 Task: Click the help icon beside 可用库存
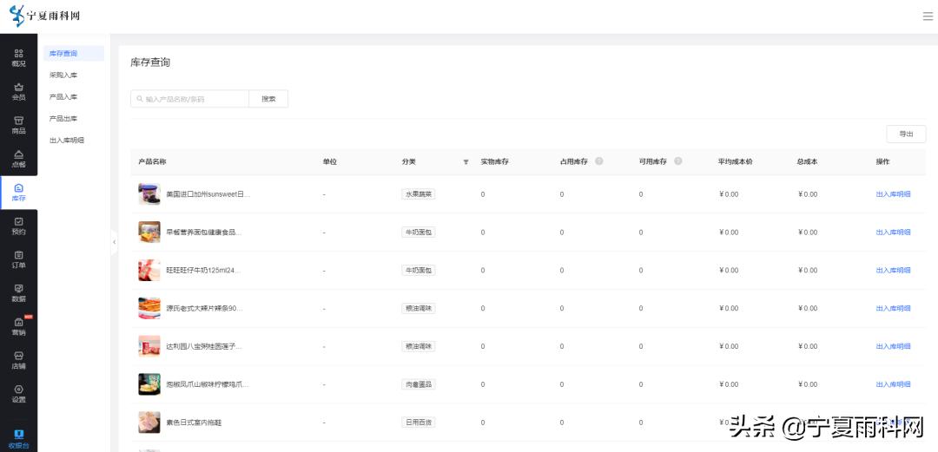[x=677, y=161]
